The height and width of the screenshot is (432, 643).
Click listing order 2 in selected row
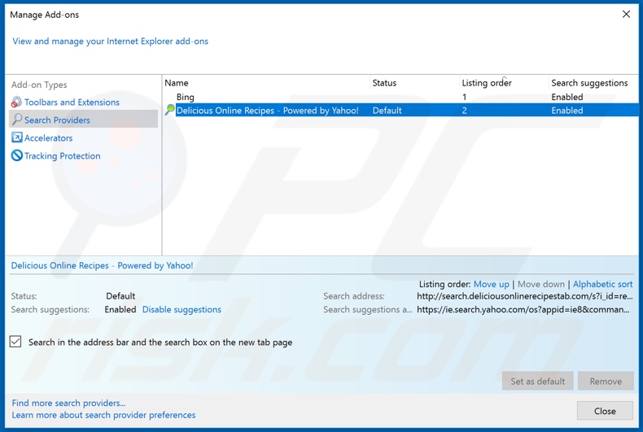[464, 111]
